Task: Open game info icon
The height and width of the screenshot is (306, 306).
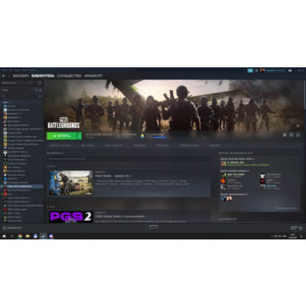Action: click(291, 135)
